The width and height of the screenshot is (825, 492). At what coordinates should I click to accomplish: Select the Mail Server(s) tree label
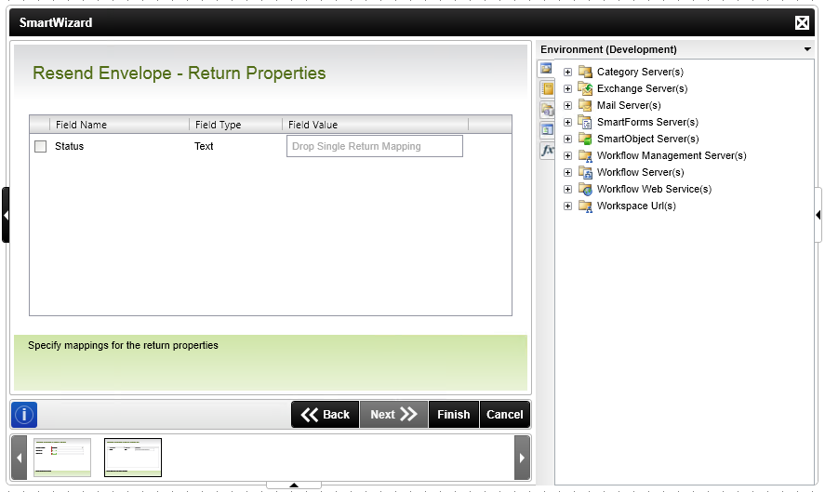629,106
